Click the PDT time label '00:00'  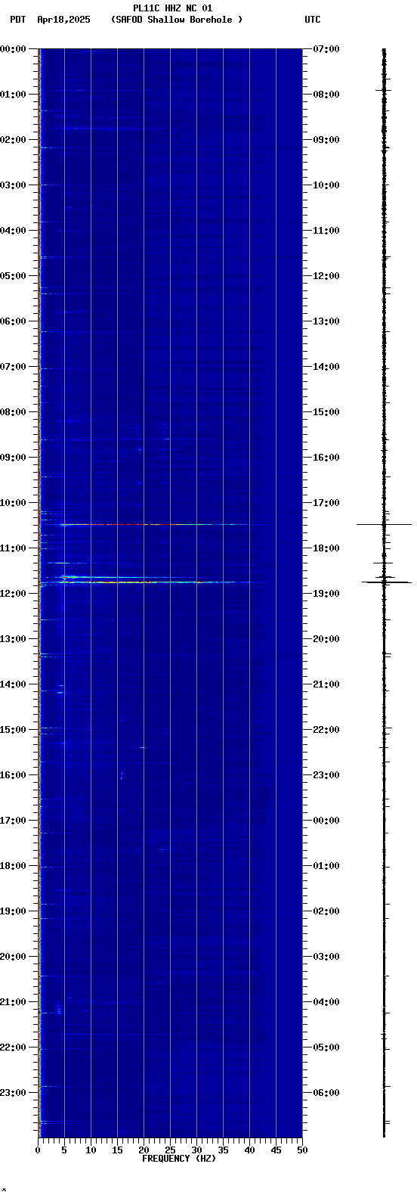point(13,49)
